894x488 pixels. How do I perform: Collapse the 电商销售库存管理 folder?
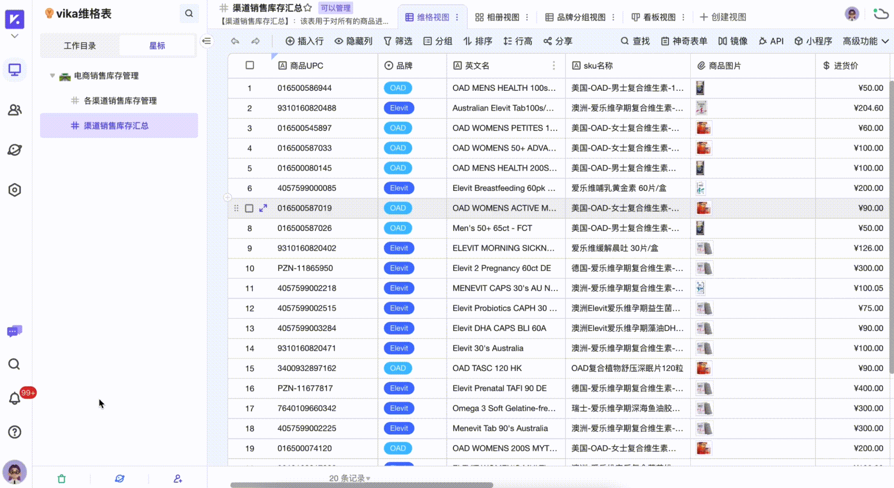pyautogui.click(x=52, y=76)
